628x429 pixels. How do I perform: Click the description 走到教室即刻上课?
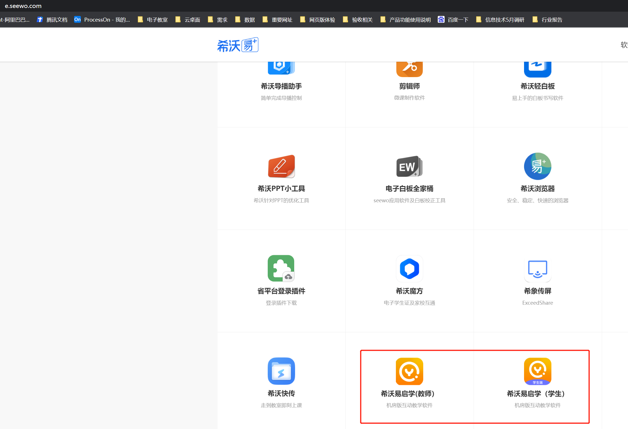click(x=281, y=405)
